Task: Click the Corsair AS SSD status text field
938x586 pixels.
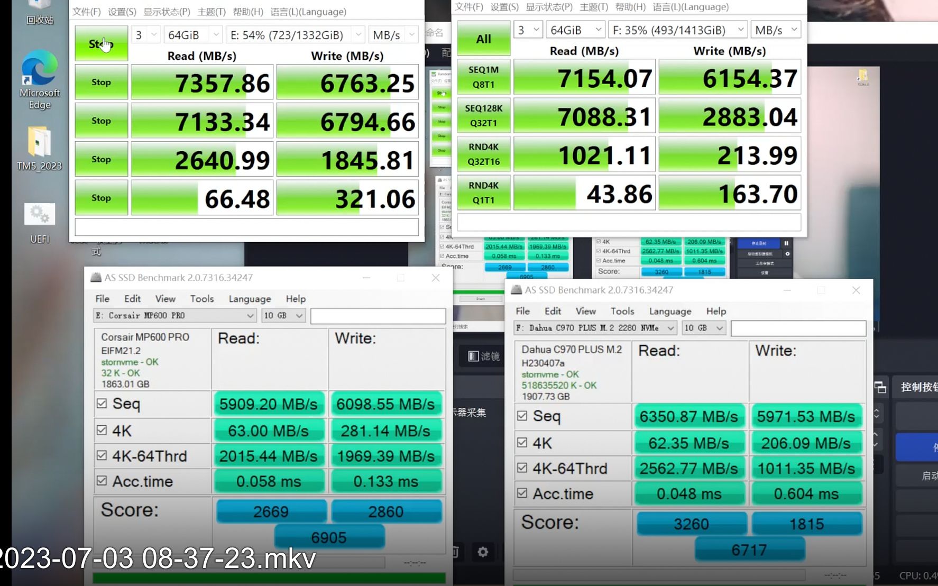Action: point(378,316)
